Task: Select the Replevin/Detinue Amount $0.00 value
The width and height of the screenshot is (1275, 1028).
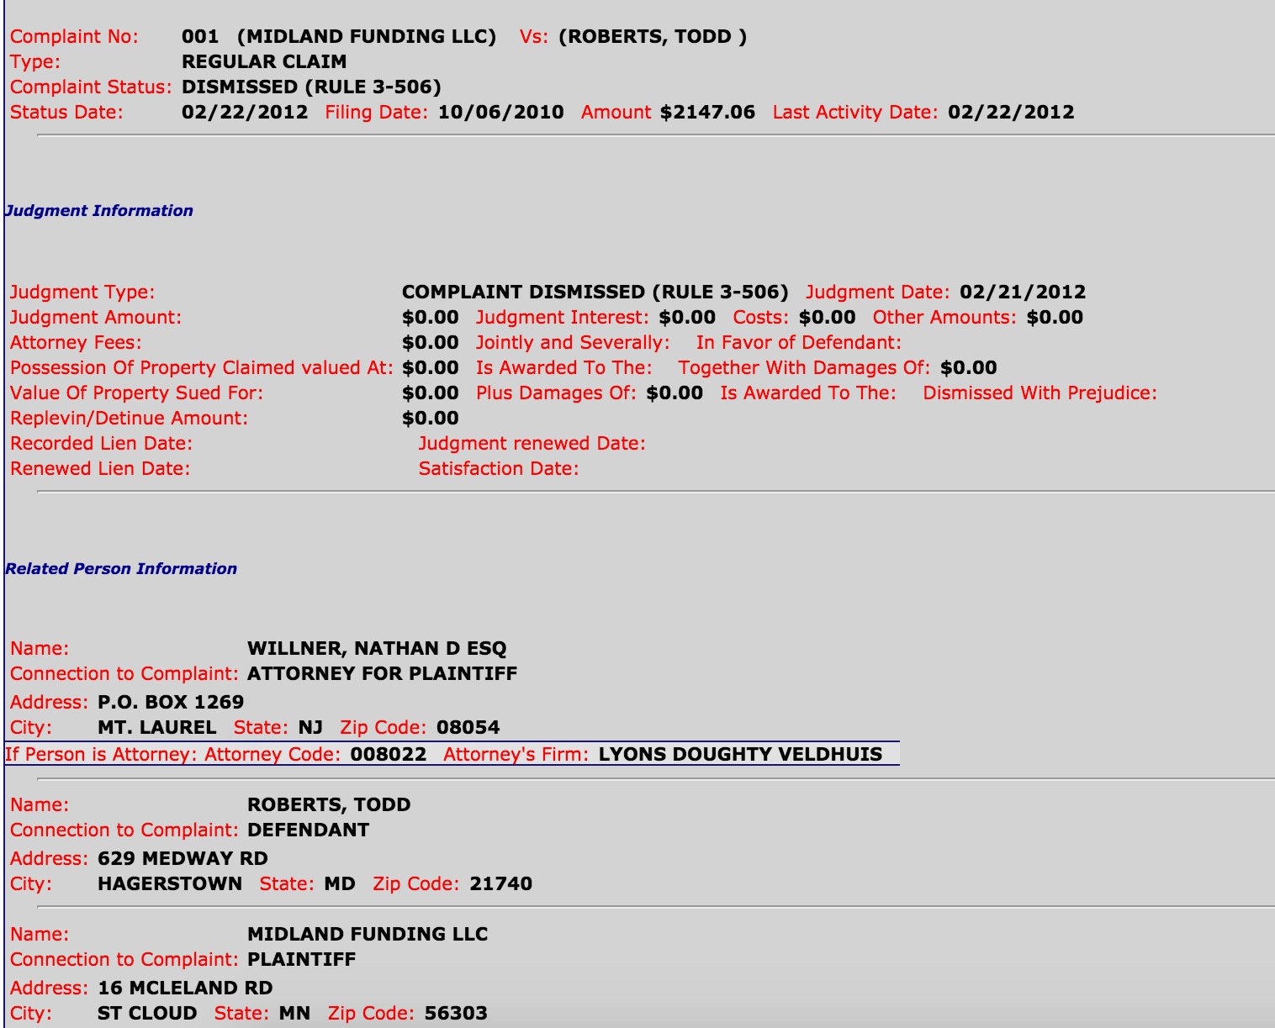Action: [x=431, y=419]
